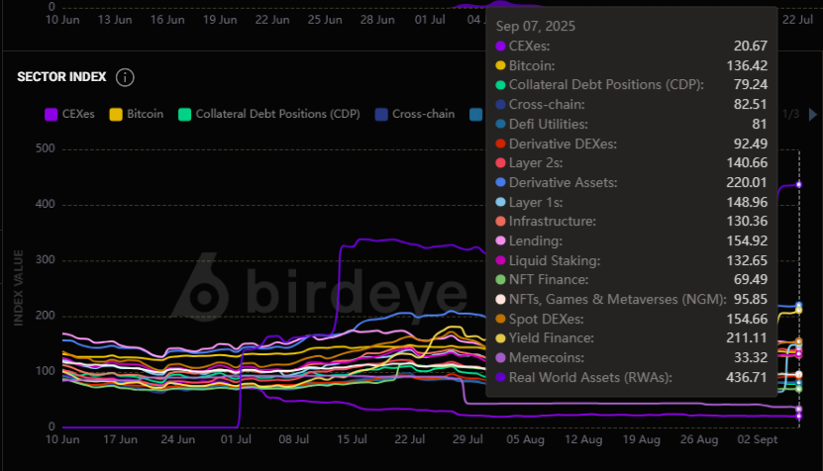Click 'Yield Finance:' tooltip row
This screenshot has width=823, height=471.
[x=632, y=338]
